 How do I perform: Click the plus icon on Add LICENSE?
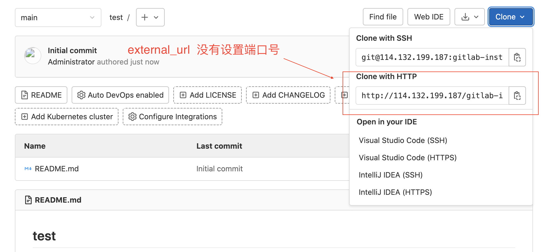click(x=183, y=95)
